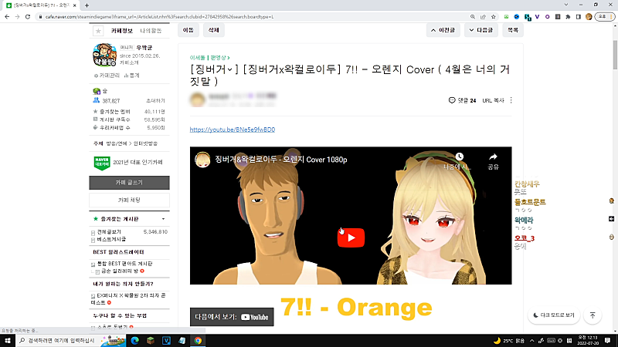Image resolution: width=618 pixels, height=347 pixels.
Task: Click the Watch later clock icon on the video
Action: (x=459, y=157)
